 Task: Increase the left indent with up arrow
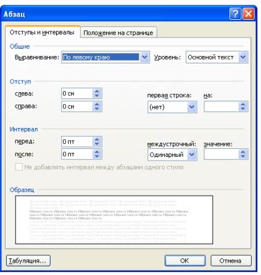97,91
